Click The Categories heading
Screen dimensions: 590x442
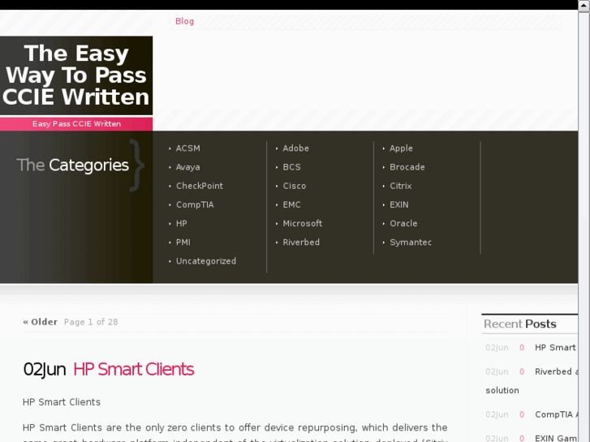click(72, 165)
